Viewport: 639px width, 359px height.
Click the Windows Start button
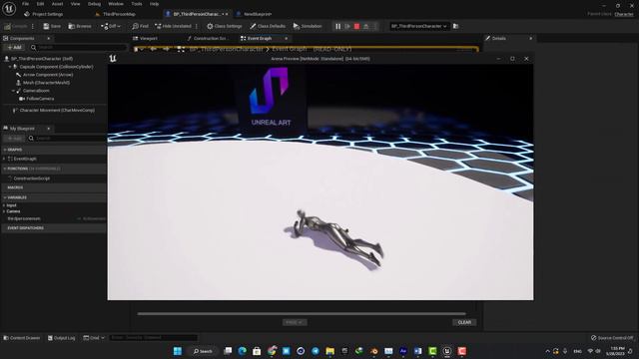pyautogui.click(x=178, y=351)
